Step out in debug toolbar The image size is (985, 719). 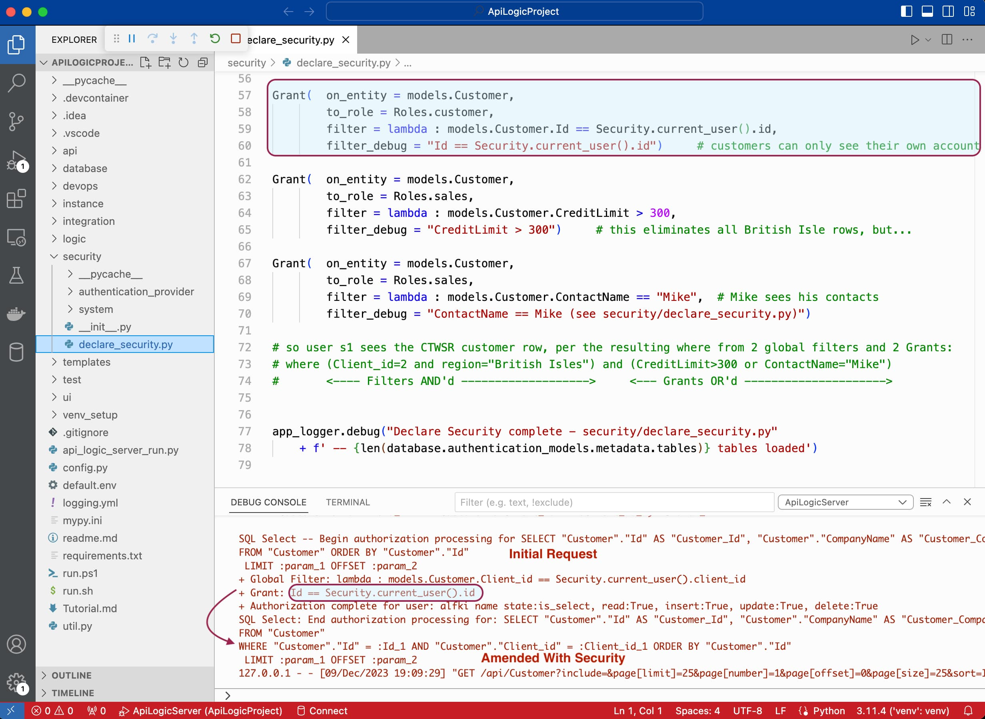(x=194, y=39)
